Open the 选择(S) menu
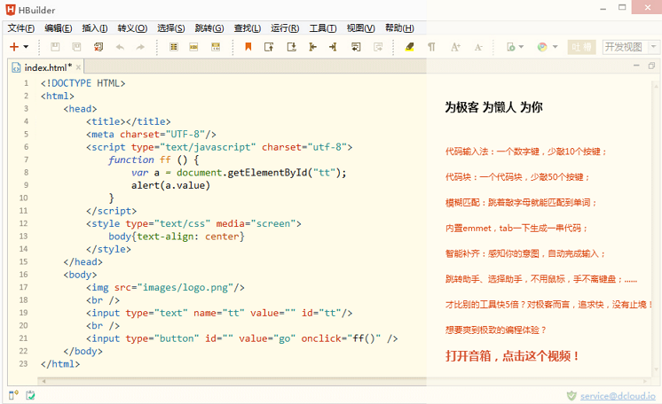Screen dimensions: 662x404 [171, 28]
